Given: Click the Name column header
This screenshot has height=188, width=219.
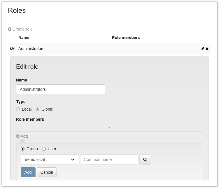Looking at the screenshot, I should [x=24, y=38].
